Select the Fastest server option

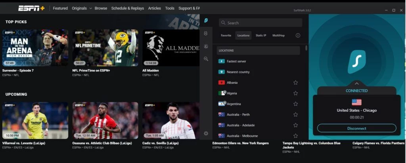[x=258, y=62]
